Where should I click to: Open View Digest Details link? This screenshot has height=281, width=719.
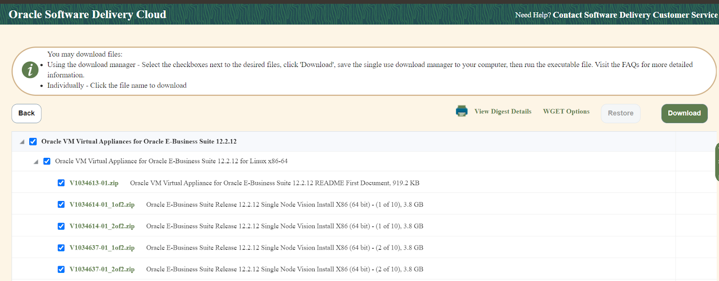[503, 112]
